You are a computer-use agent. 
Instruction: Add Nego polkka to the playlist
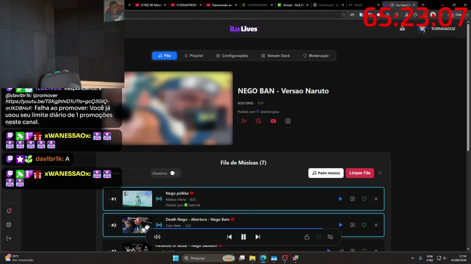point(353,199)
